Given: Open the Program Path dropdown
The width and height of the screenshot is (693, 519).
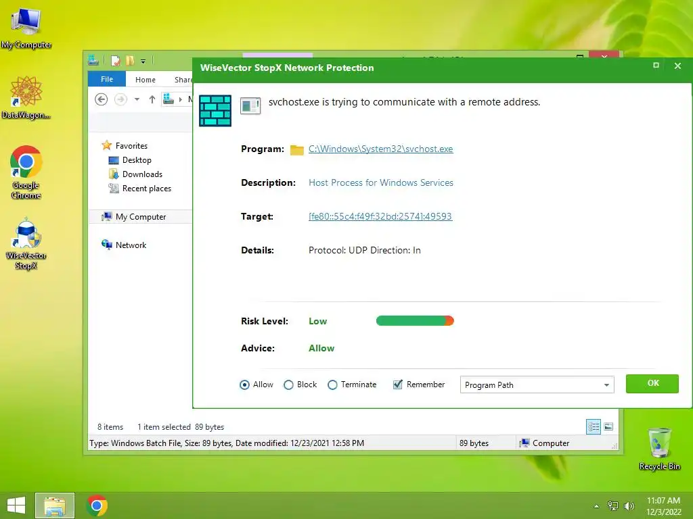Looking at the screenshot, I should pos(537,385).
